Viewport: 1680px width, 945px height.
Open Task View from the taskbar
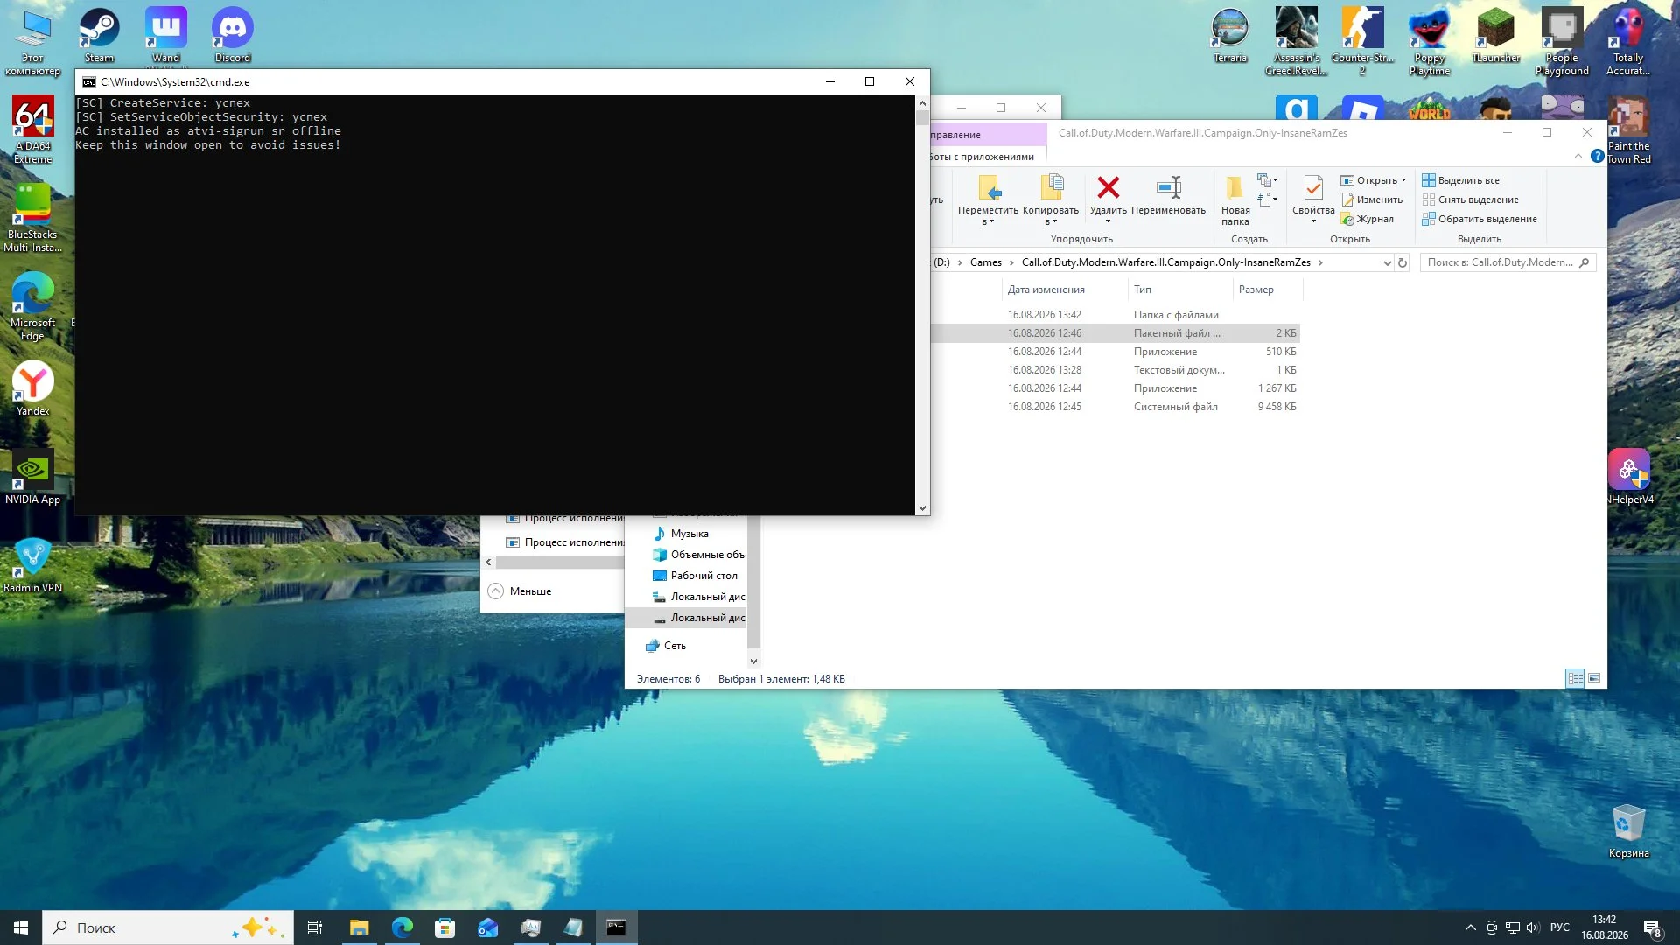tap(315, 927)
